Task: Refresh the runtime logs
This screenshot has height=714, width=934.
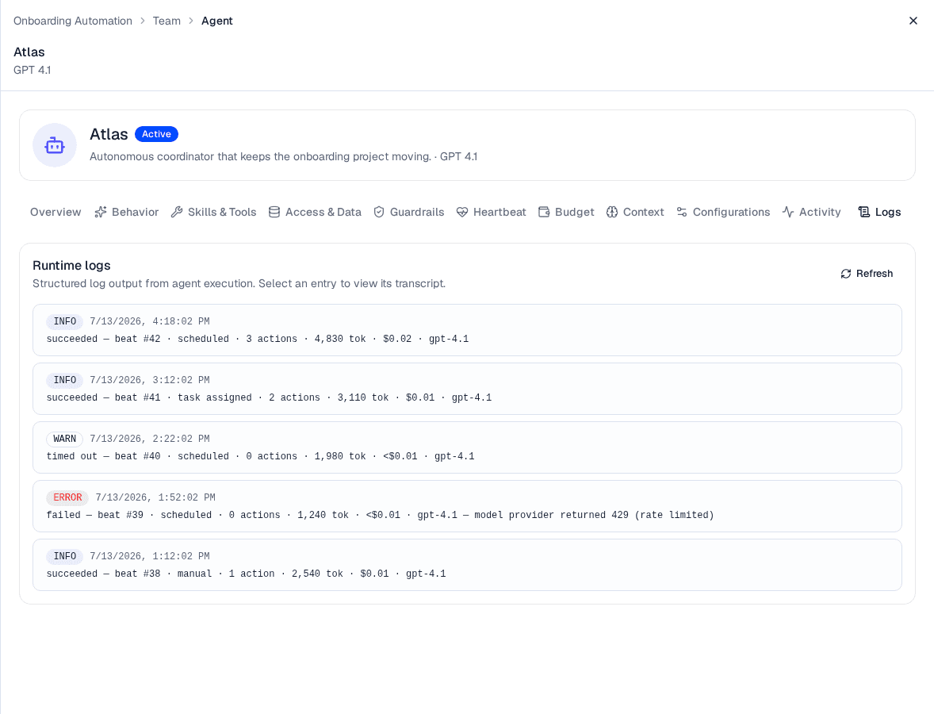Action: 867,274
